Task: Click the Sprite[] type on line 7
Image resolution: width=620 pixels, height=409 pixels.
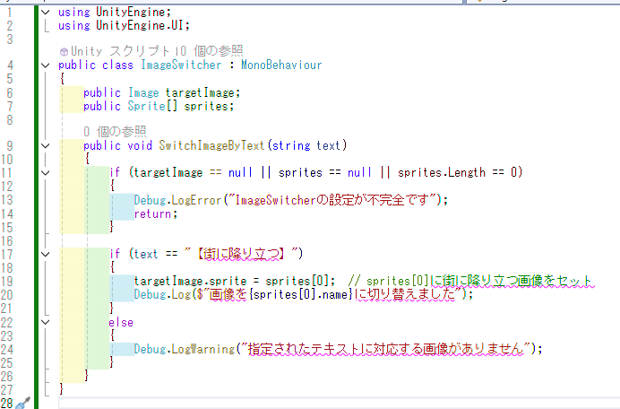Action: pos(152,106)
